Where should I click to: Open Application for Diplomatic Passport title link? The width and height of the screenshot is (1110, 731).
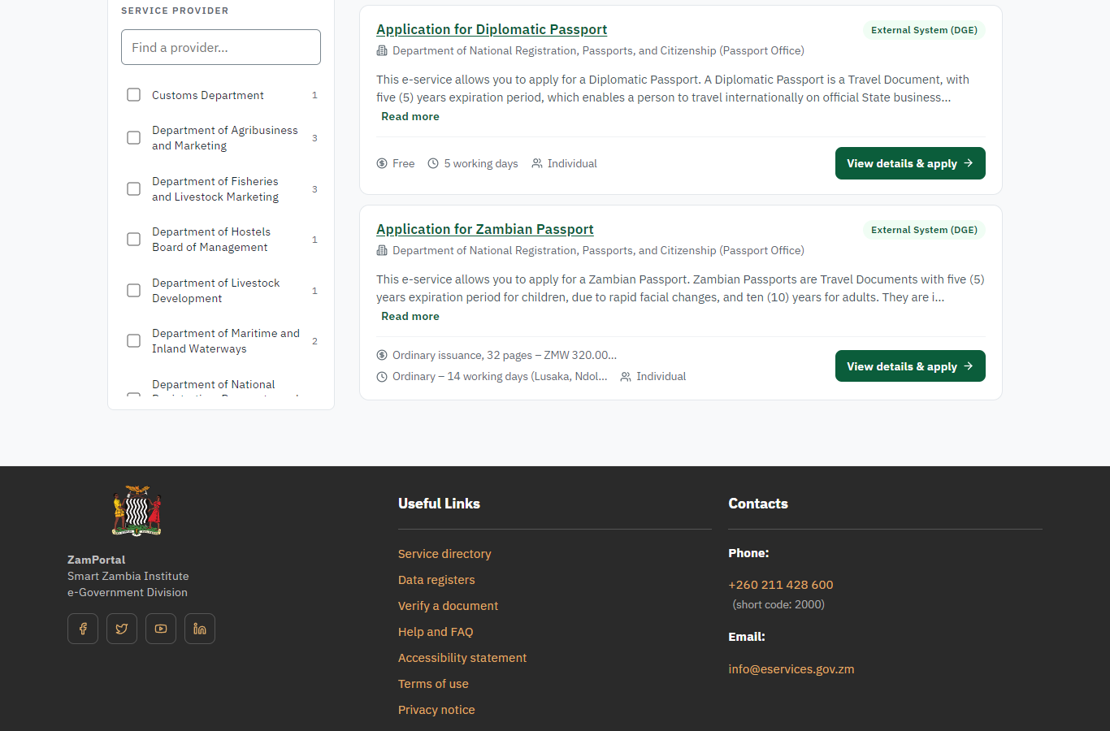coord(492,29)
